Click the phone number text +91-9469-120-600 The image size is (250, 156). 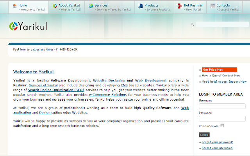tap(65, 50)
